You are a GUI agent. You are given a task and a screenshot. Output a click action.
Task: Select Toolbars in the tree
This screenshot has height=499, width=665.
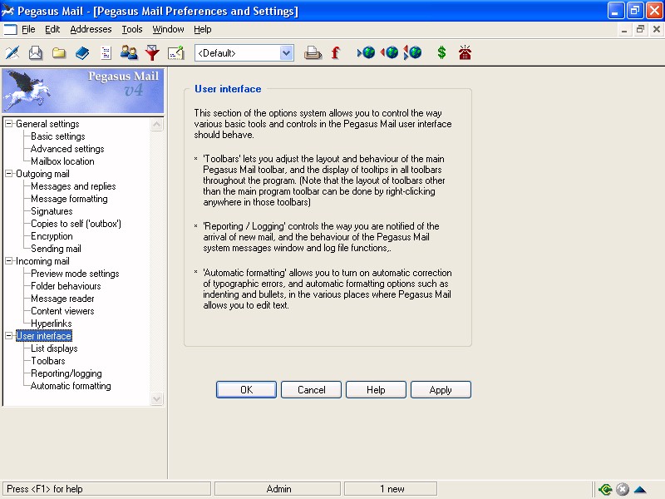click(x=48, y=361)
